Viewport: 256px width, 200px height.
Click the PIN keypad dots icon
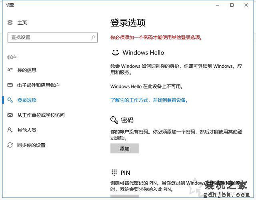pyautogui.click(x=114, y=173)
